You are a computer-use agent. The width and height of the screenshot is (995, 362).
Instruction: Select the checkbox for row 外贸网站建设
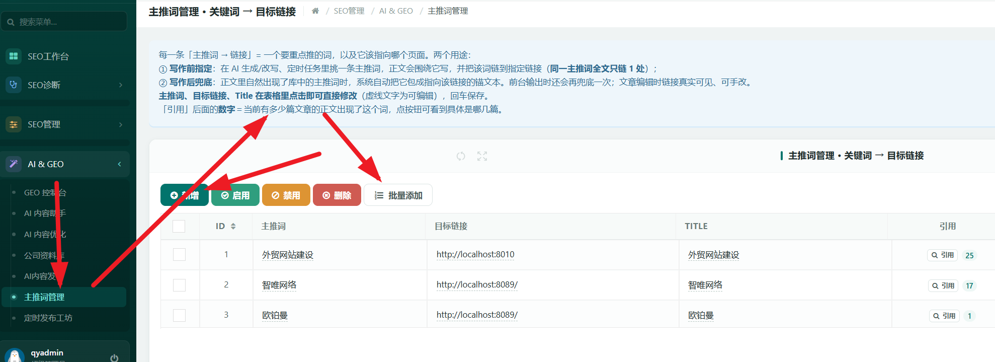(x=179, y=254)
